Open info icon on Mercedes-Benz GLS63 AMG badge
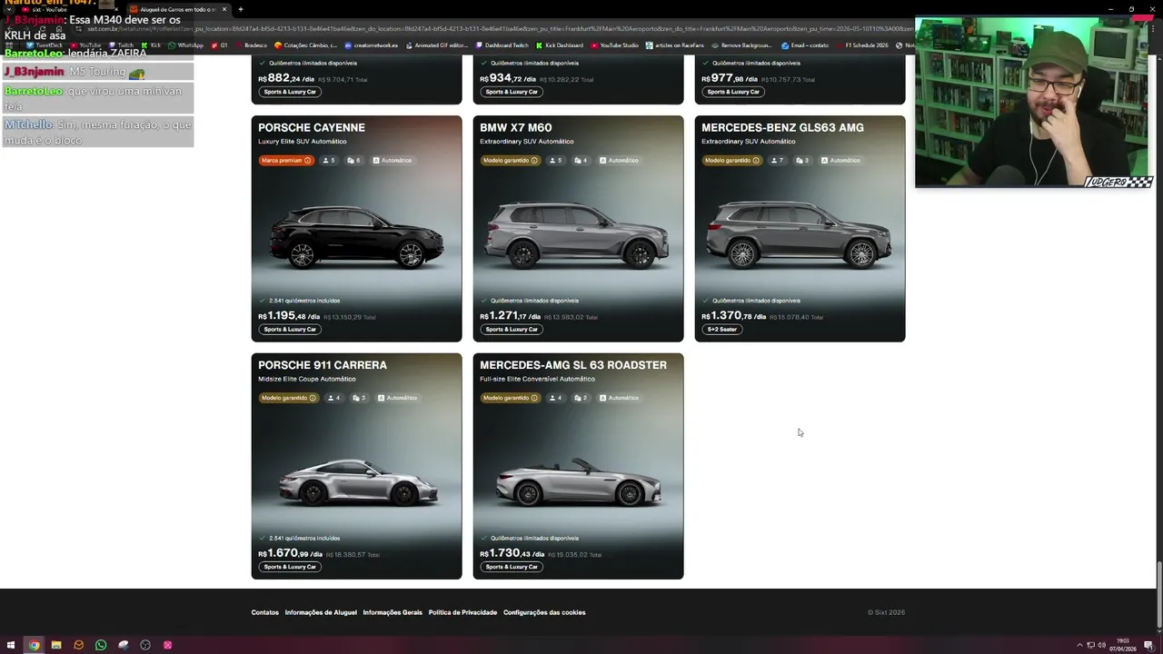 click(x=756, y=161)
